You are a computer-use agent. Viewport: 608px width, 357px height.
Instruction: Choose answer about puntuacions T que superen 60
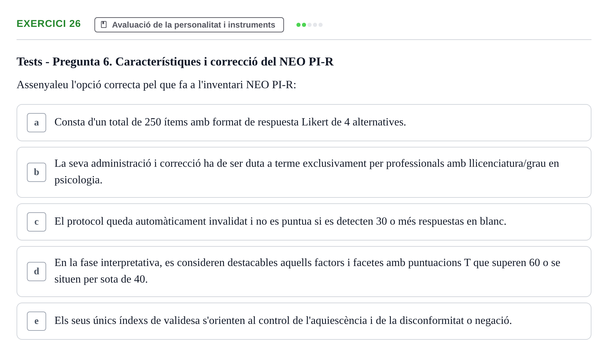pyautogui.click(x=304, y=272)
